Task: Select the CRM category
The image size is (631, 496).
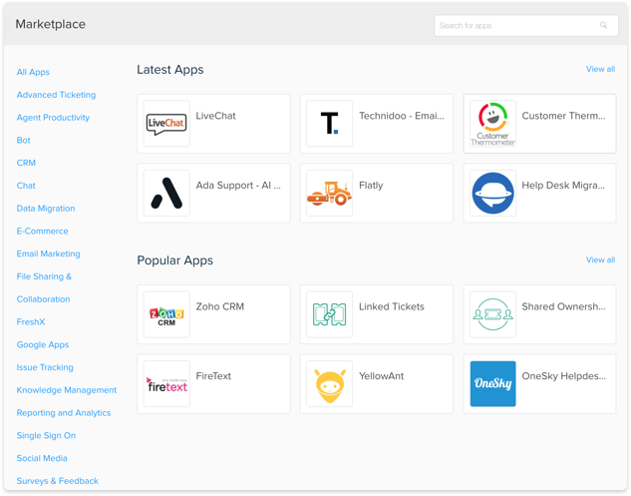Action: point(26,163)
